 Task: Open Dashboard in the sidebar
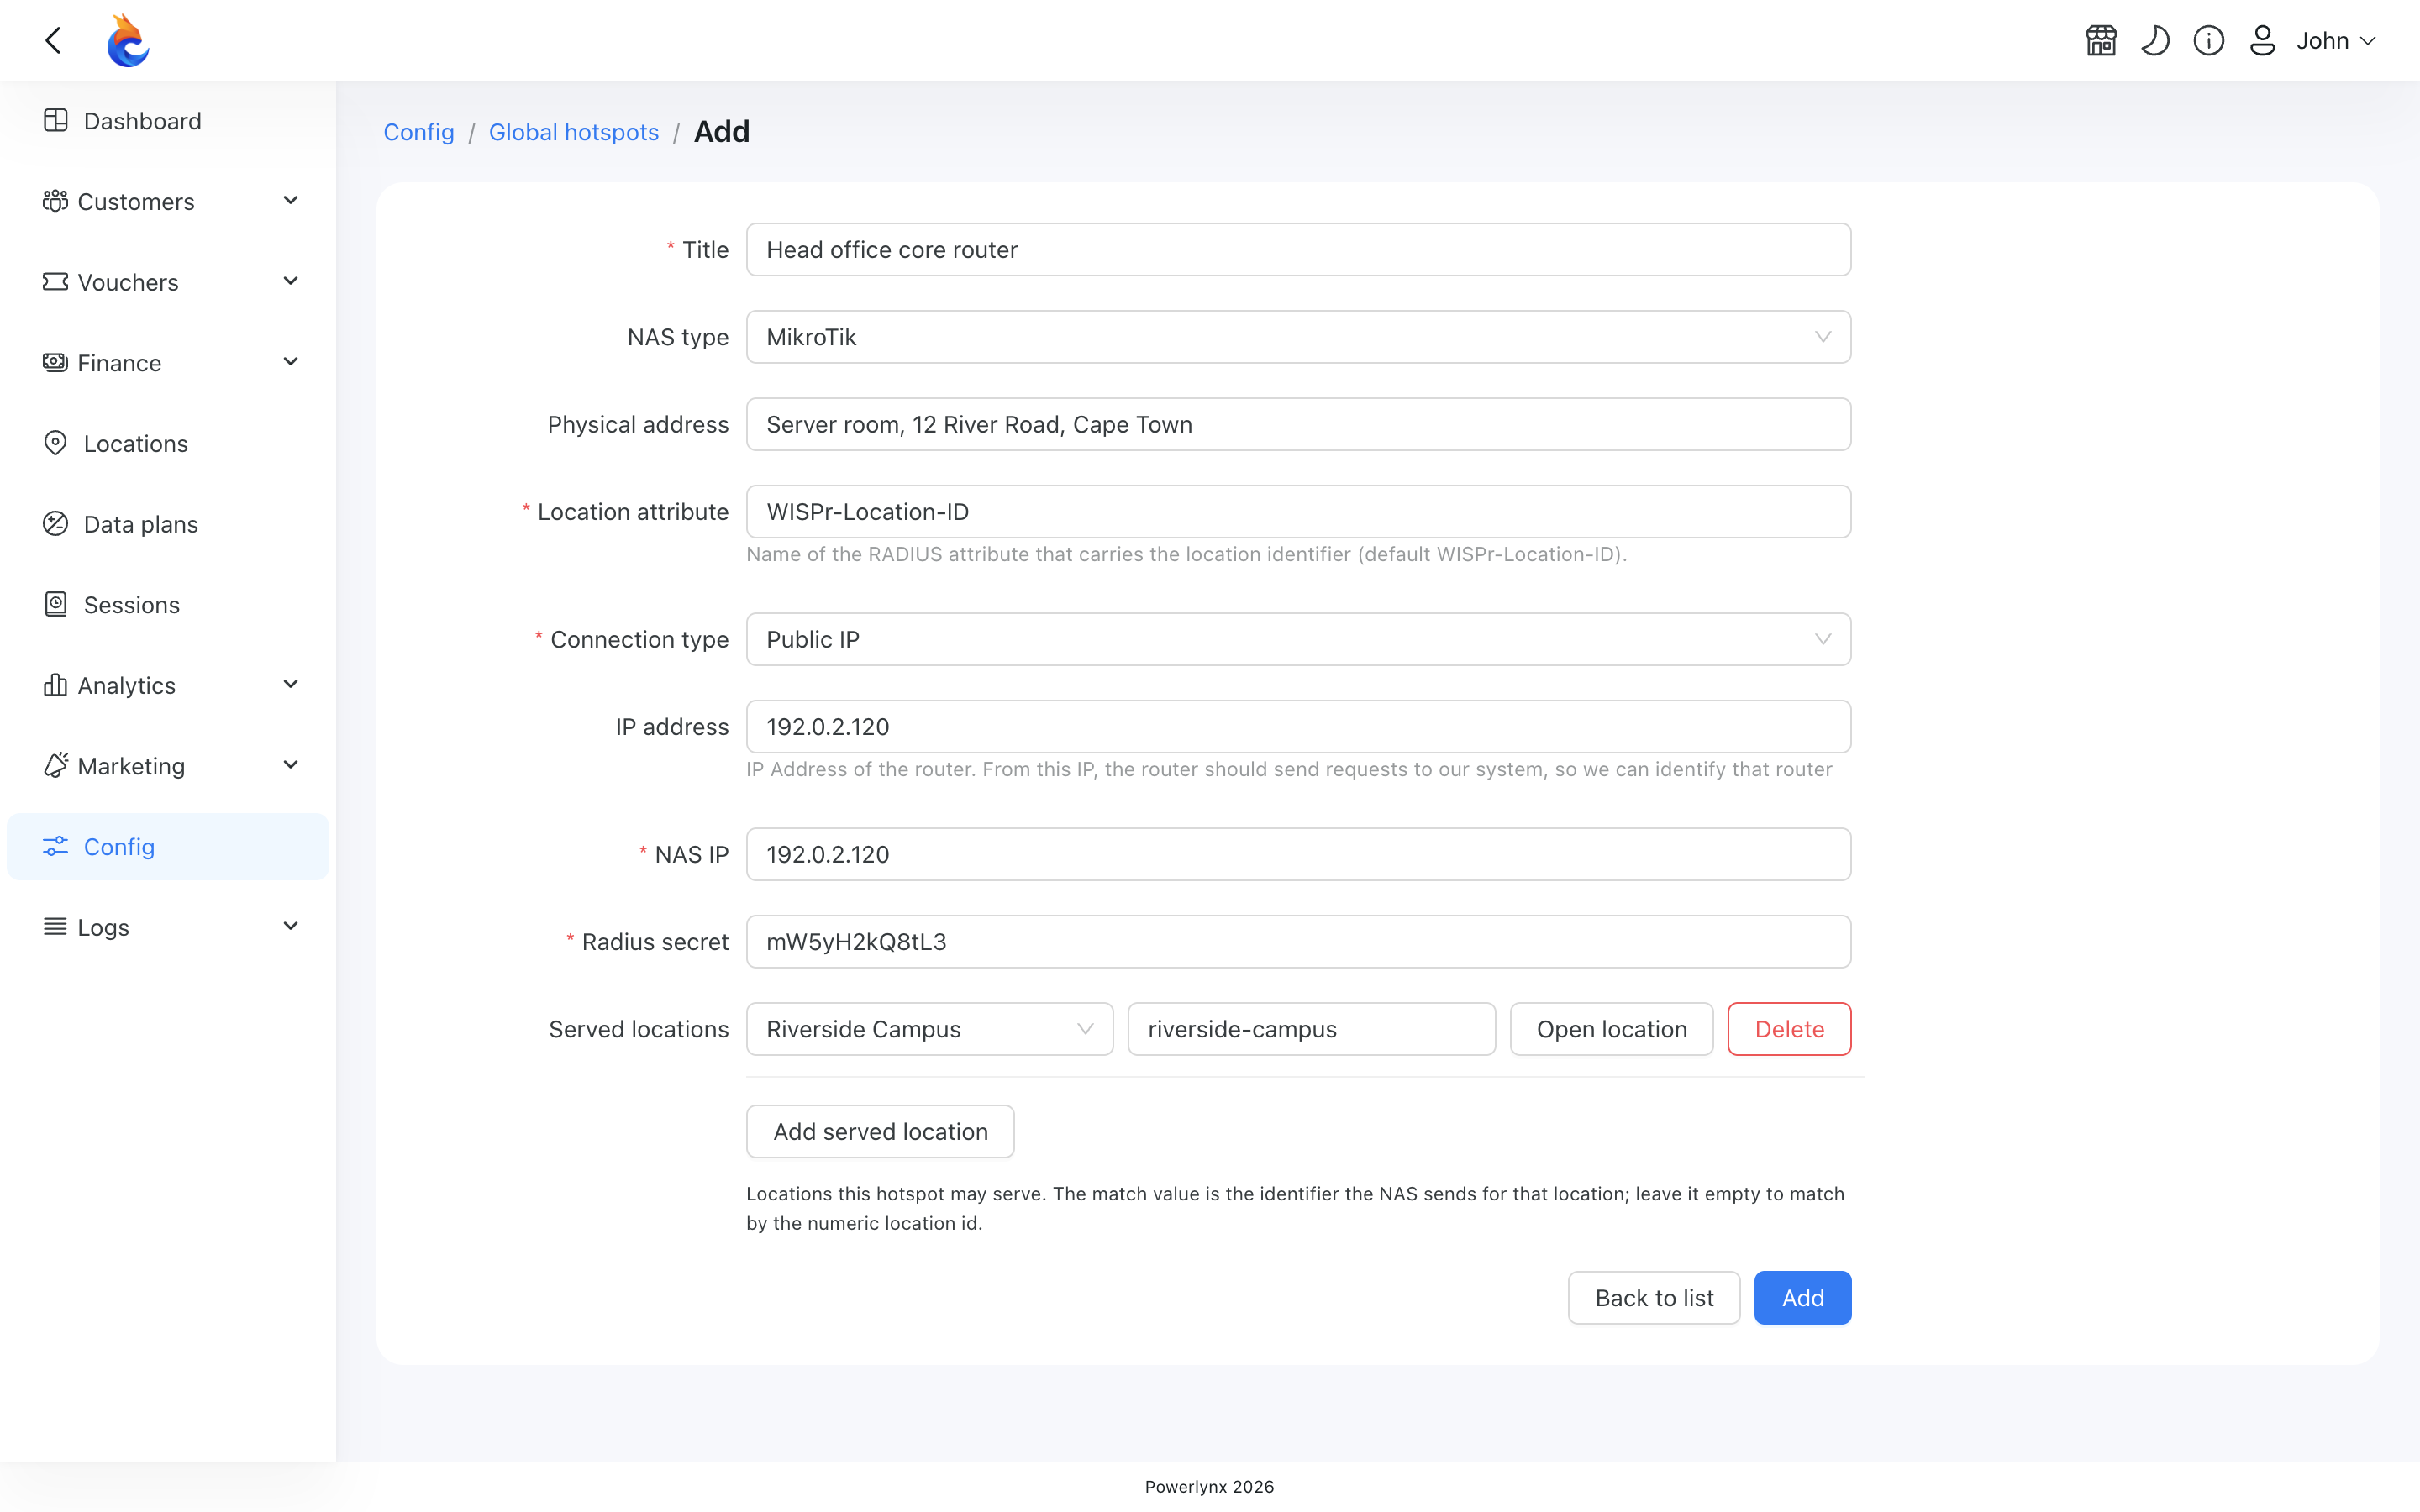(168, 121)
